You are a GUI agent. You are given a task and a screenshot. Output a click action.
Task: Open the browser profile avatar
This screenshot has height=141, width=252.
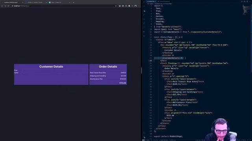point(135,6)
